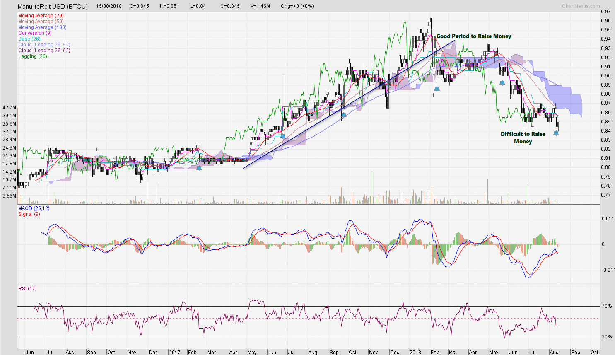Click the bell marker near May 2018
Image resolution: width=615 pixels, height=355 pixels.
pos(502,83)
